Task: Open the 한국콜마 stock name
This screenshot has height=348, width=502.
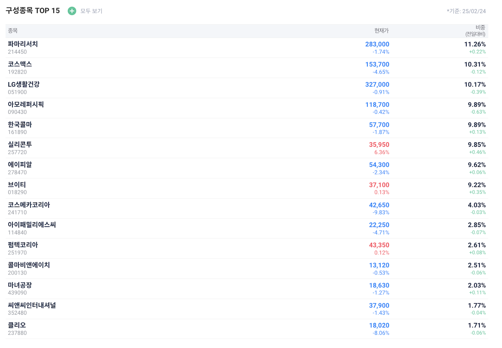Action: click(20, 125)
